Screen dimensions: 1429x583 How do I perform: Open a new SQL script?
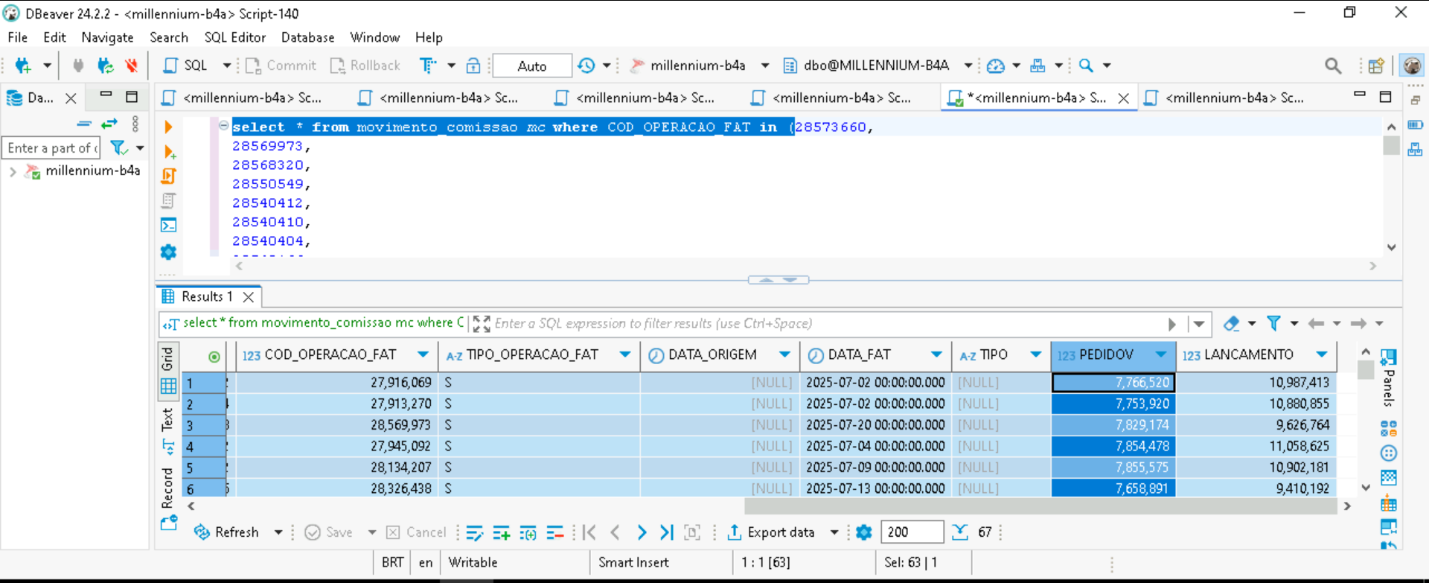(x=186, y=66)
